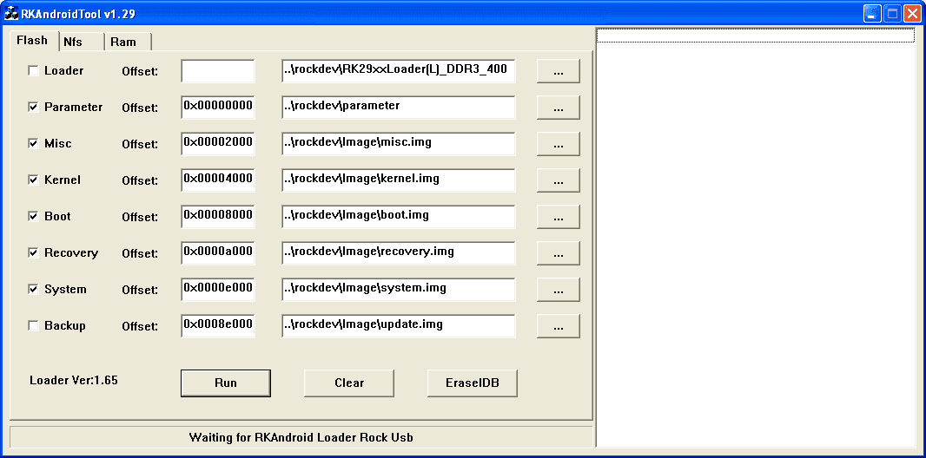
Task: Enable the Backup checkbox
Action: tap(34, 326)
